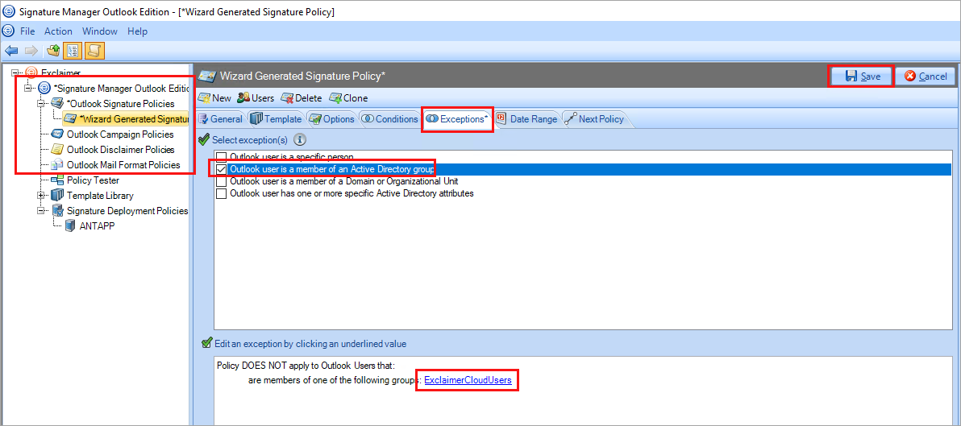Save the signature policy
The width and height of the screenshot is (961, 426).
pos(862,76)
